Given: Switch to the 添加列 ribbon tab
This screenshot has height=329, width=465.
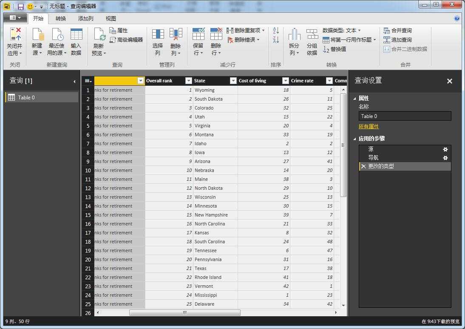Looking at the screenshot, I should pyautogui.click(x=86, y=18).
